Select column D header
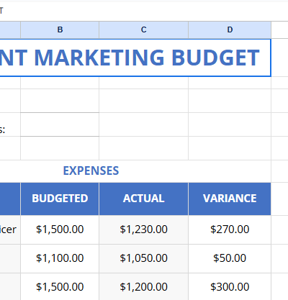The width and height of the screenshot is (288, 300). pos(230,29)
